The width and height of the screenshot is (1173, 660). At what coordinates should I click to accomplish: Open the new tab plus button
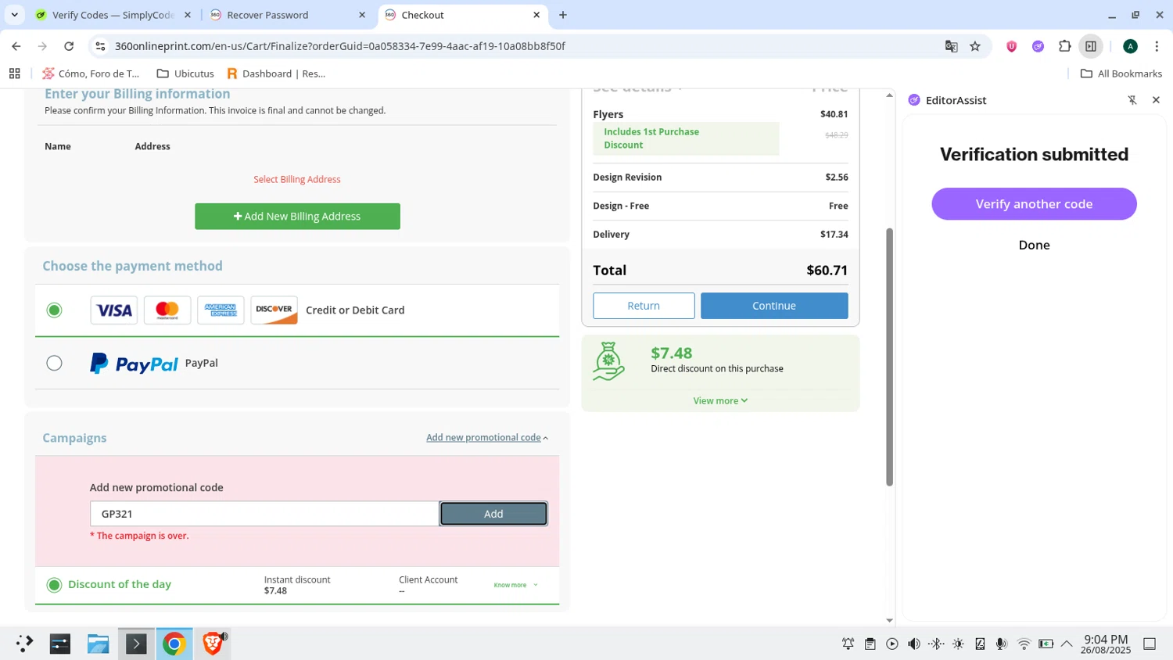pyautogui.click(x=563, y=15)
